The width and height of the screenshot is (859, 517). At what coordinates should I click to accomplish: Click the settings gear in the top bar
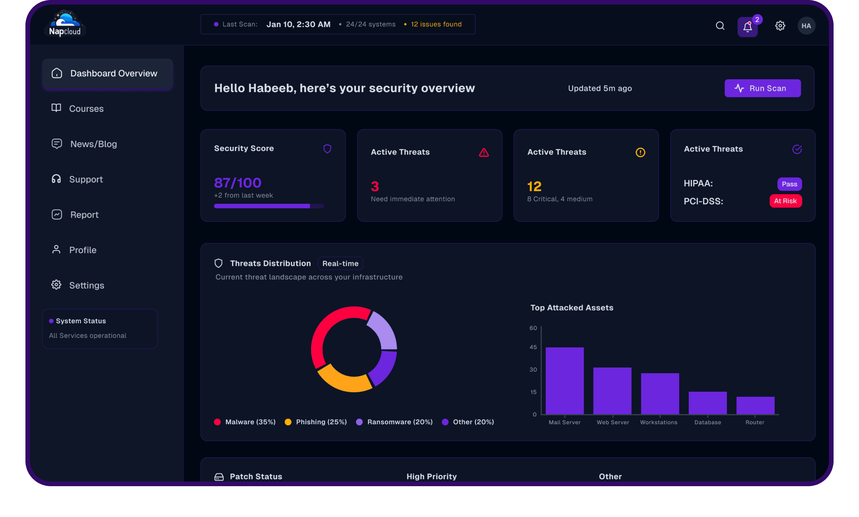[x=780, y=25]
